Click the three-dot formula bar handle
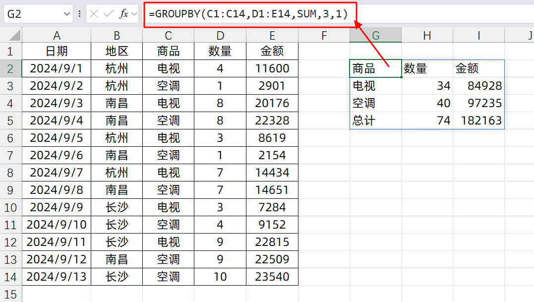534x302 pixels. [79, 14]
